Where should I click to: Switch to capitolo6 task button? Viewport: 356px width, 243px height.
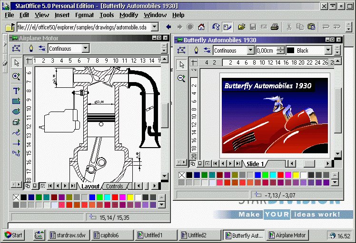[112, 235]
